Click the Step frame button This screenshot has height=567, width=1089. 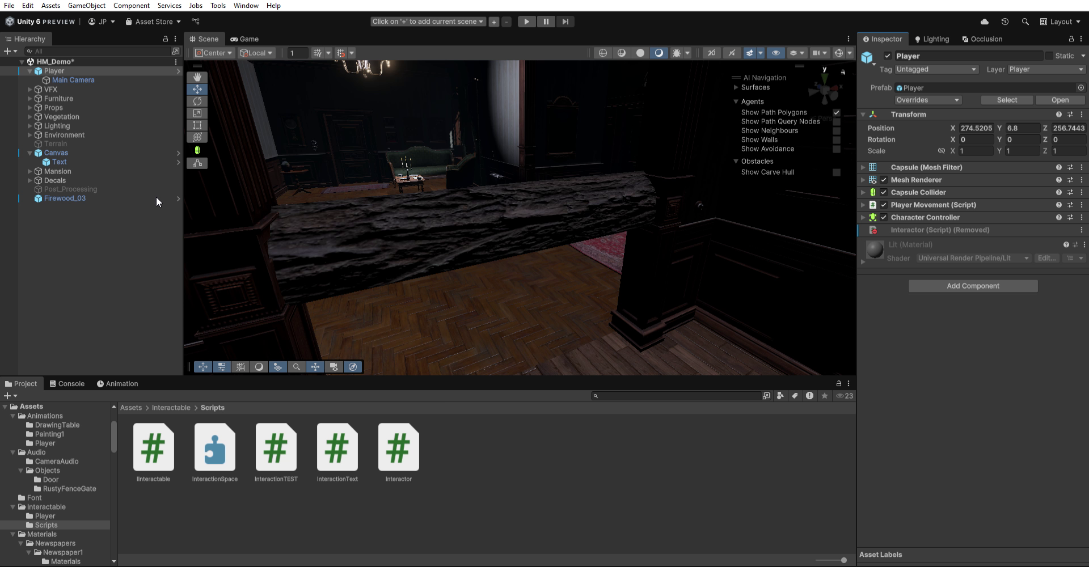click(x=565, y=22)
